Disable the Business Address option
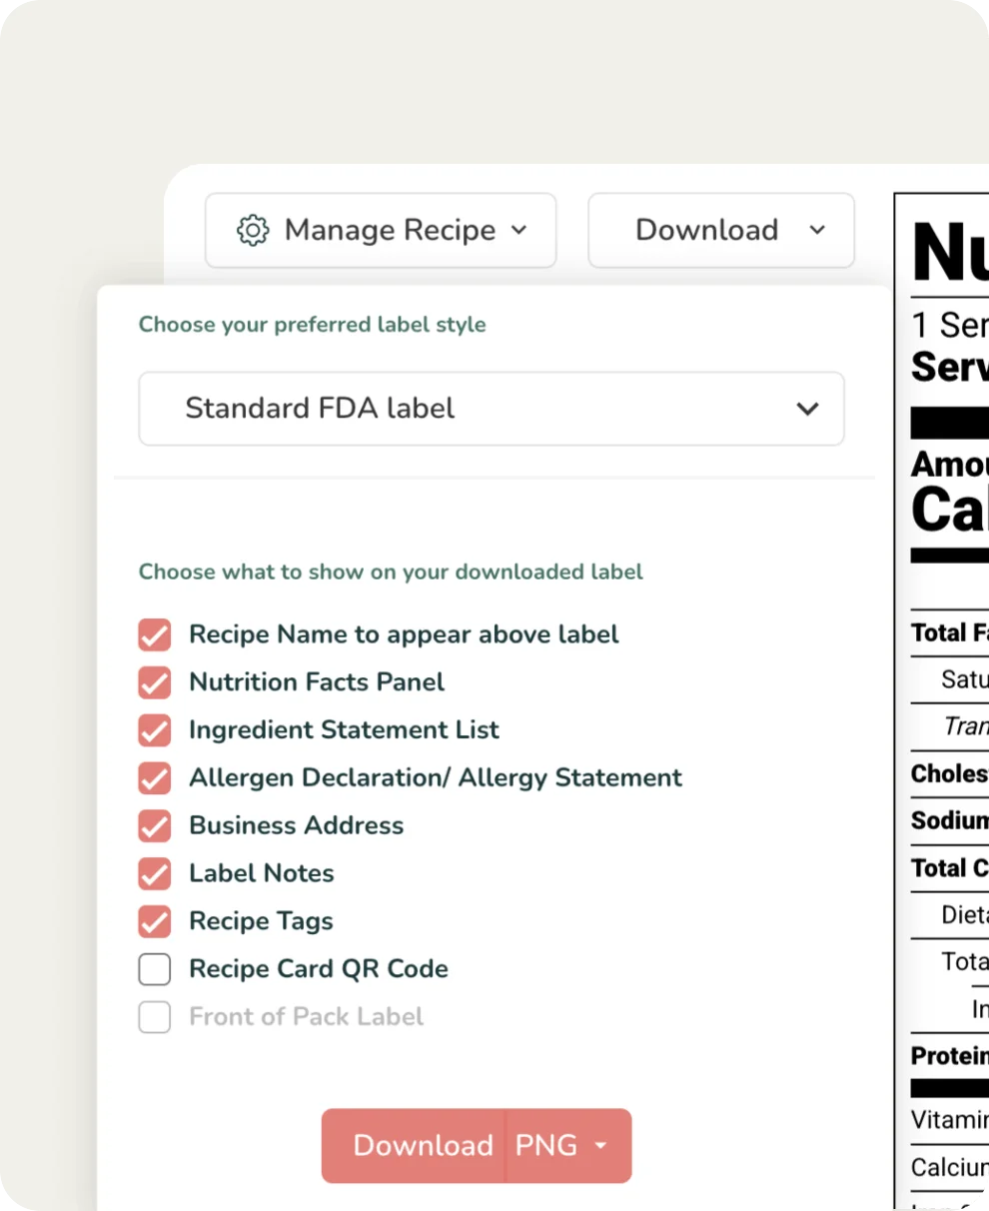 tap(154, 825)
